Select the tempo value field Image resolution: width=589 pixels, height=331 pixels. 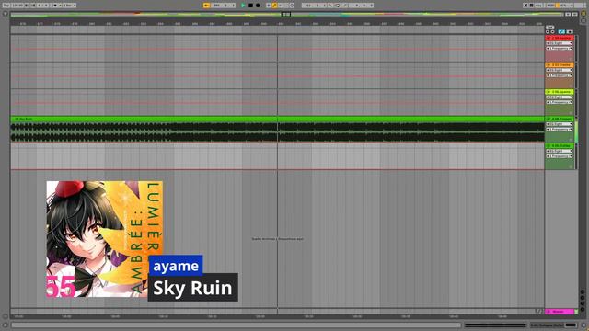tap(17, 6)
